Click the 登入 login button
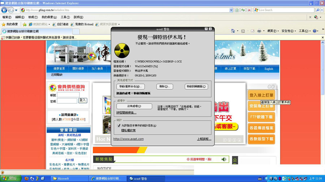This screenshot has width=325, height=182. pyautogui.click(x=83, y=100)
